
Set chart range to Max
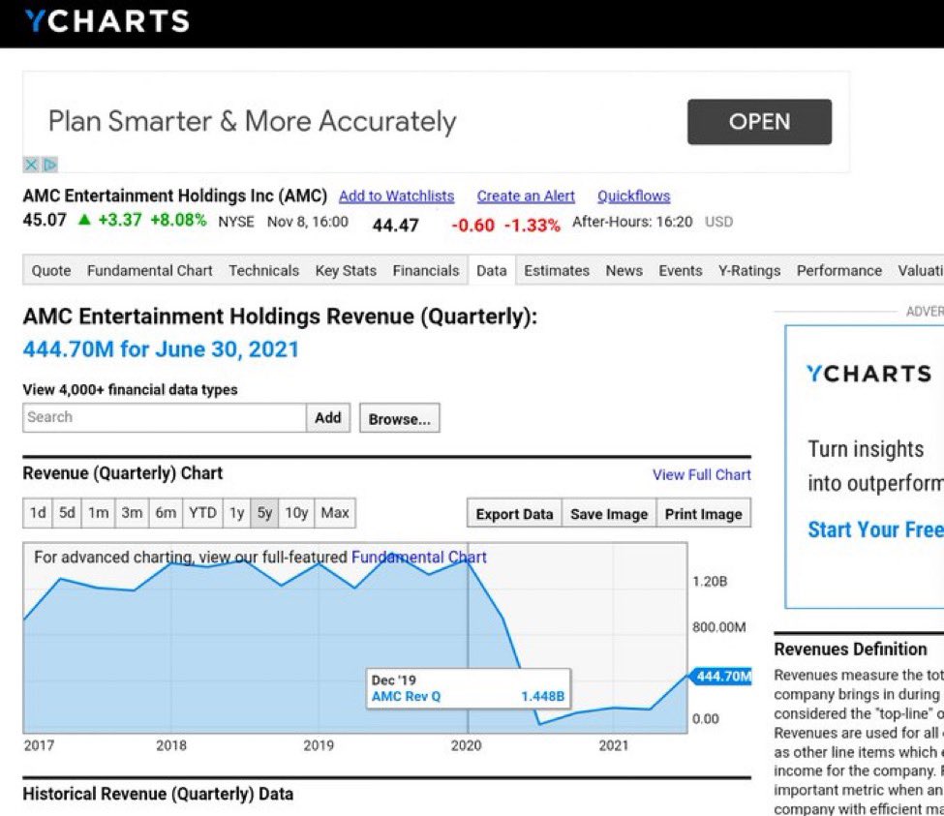(335, 513)
